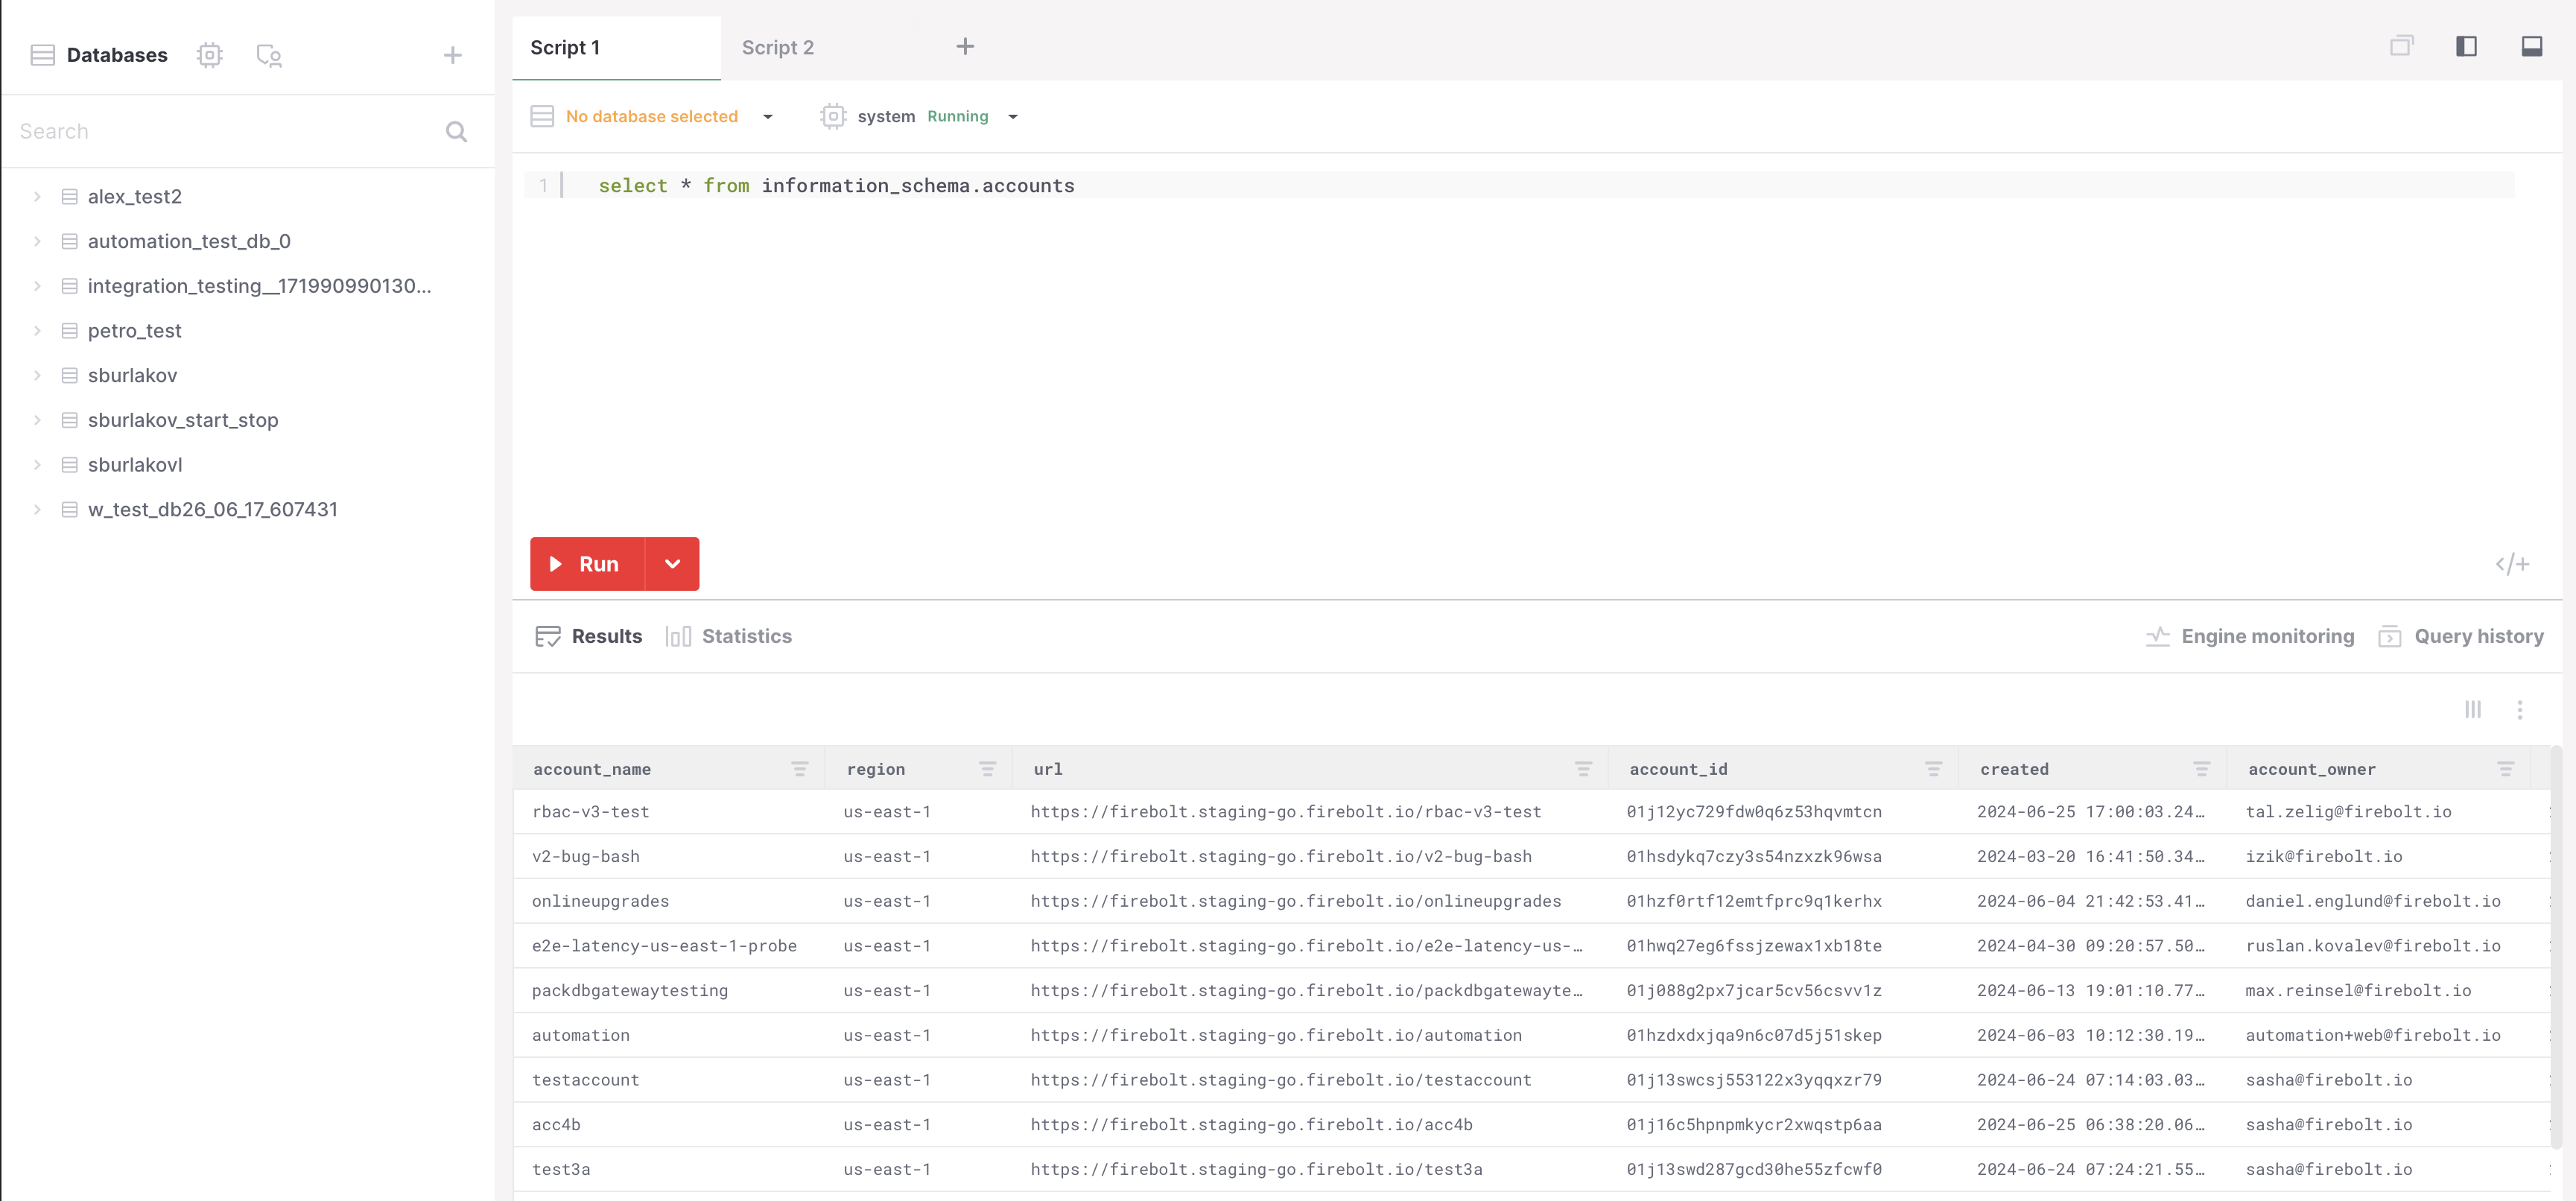This screenshot has height=1201, width=2576.
Task: Click the database icon beside No database selected
Action: (542, 116)
